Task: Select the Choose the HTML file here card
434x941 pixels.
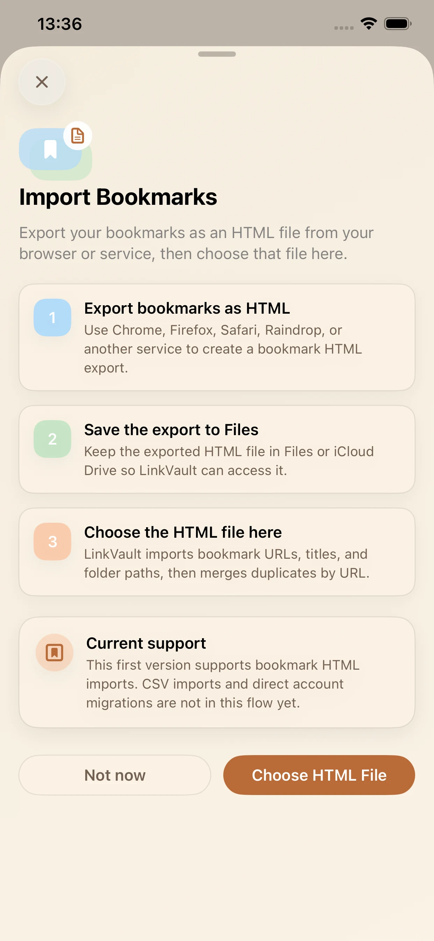Action: (217, 552)
